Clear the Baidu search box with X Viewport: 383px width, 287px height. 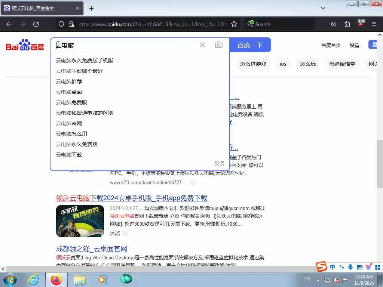(202, 45)
